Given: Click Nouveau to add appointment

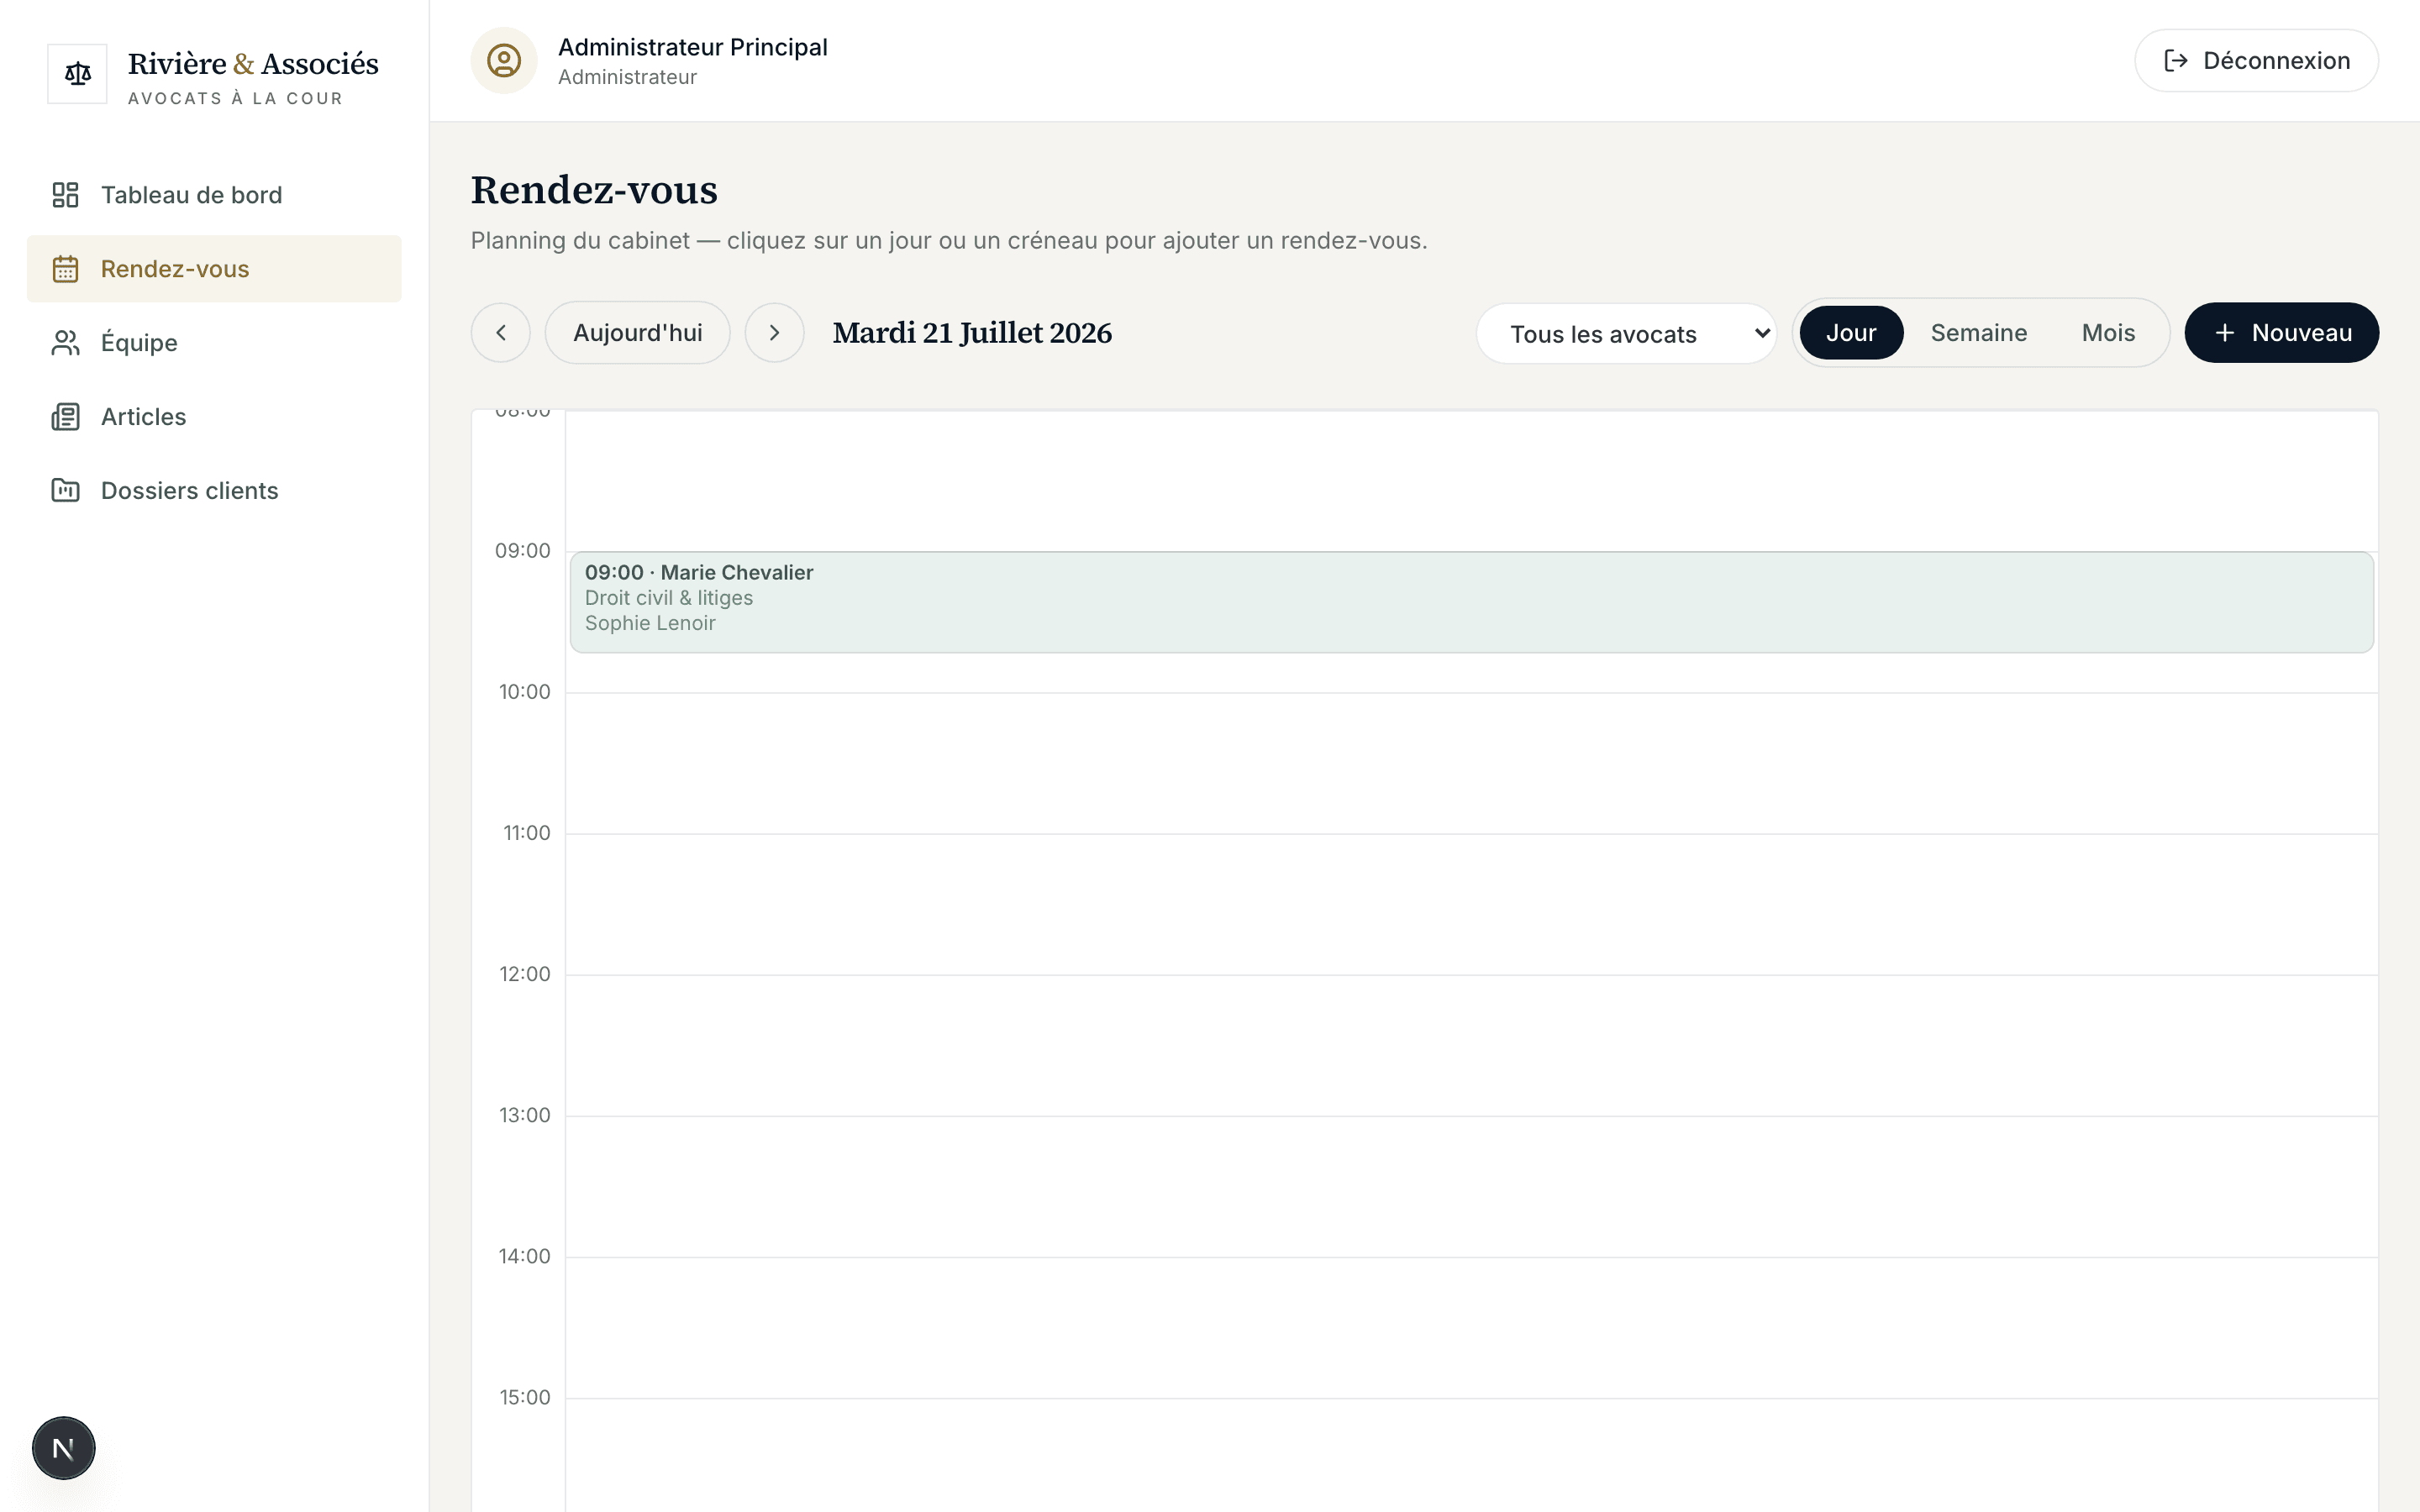Looking at the screenshot, I should pos(2281,333).
